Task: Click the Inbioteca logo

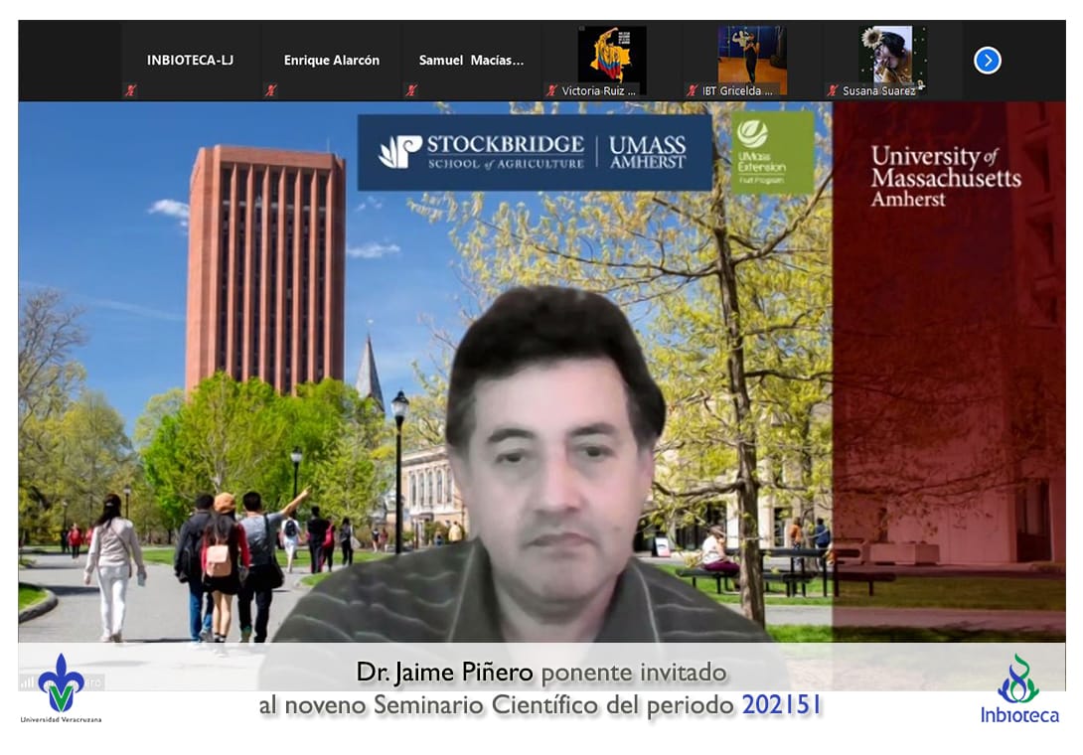Action: click(x=1019, y=688)
